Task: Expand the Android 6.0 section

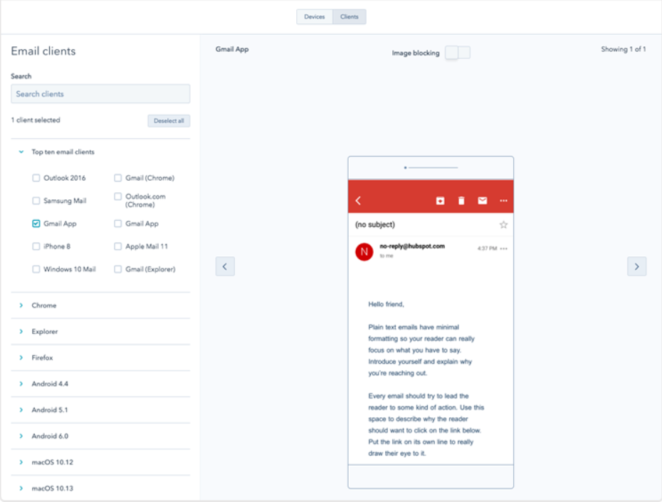Action: pos(21,436)
